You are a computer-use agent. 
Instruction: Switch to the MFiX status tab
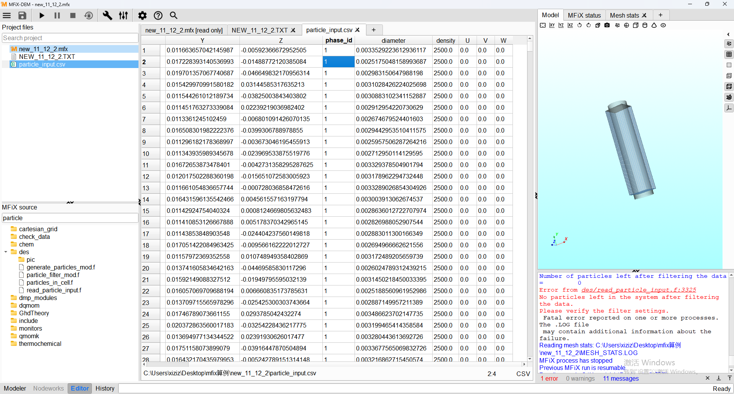[584, 15]
